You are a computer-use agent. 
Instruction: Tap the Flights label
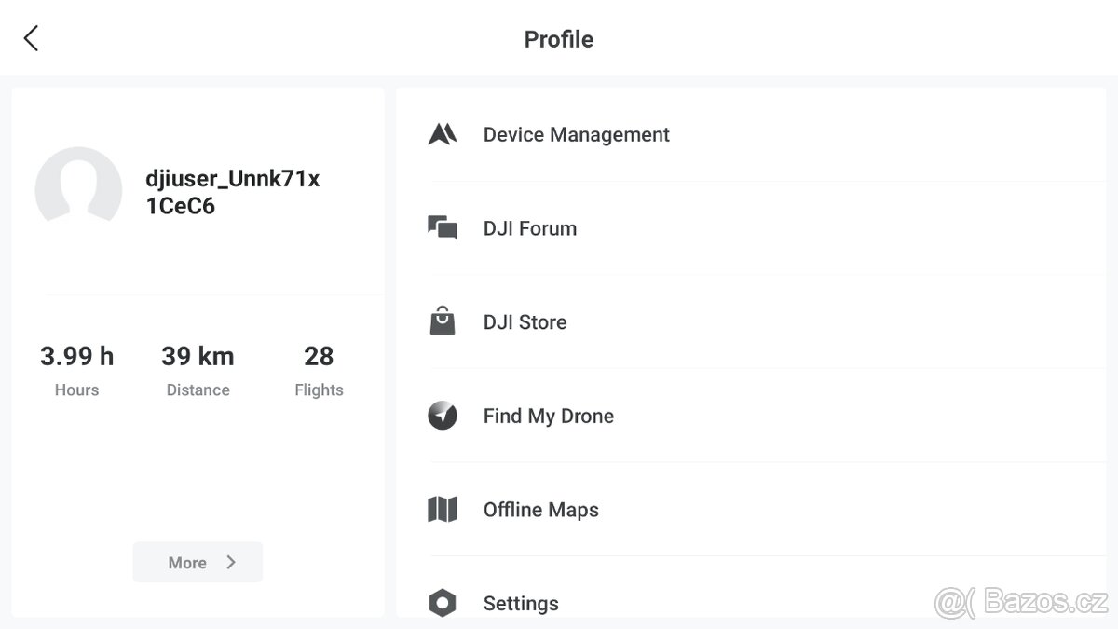319,390
